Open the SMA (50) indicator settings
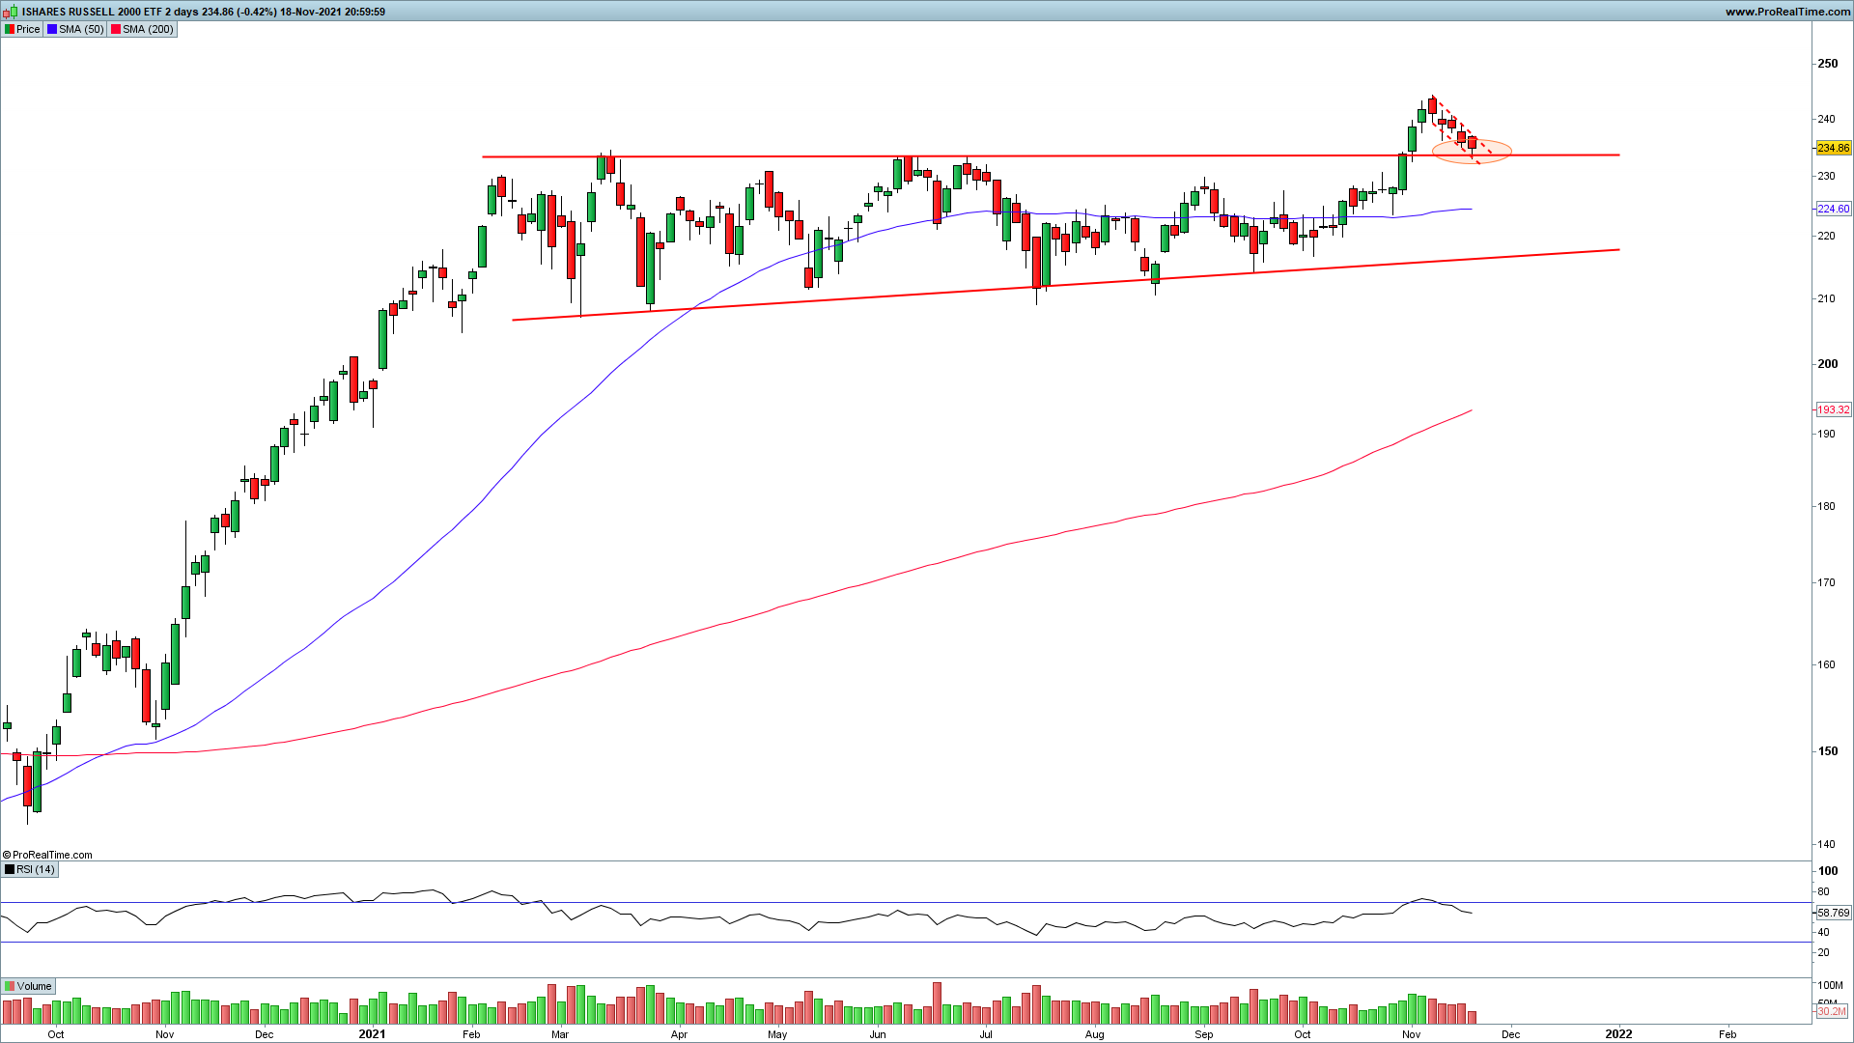 tap(81, 29)
